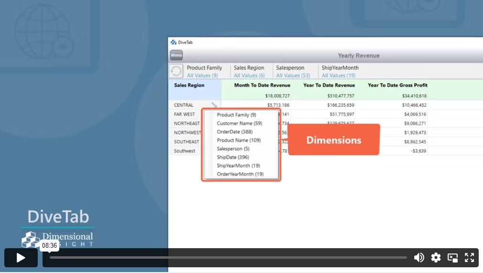Select the NORTHEAST row
This screenshot has width=483, height=273.
pyautogui.click(x=187, y=124)
